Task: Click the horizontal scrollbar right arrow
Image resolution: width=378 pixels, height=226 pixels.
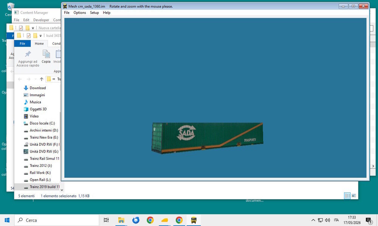Action: (373, 166)
